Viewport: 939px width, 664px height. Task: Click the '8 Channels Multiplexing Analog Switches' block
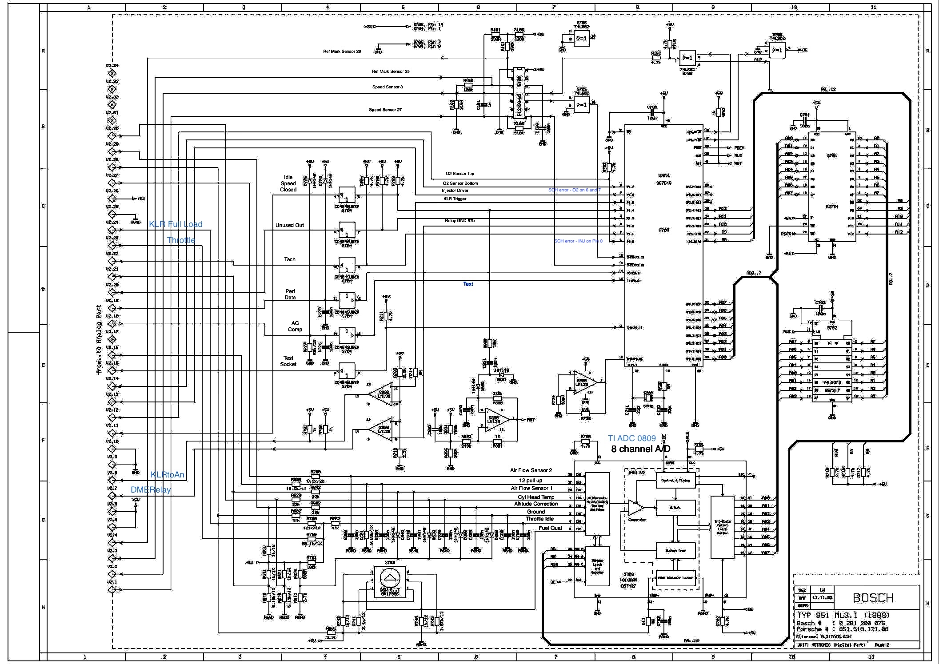click(597, 504)
